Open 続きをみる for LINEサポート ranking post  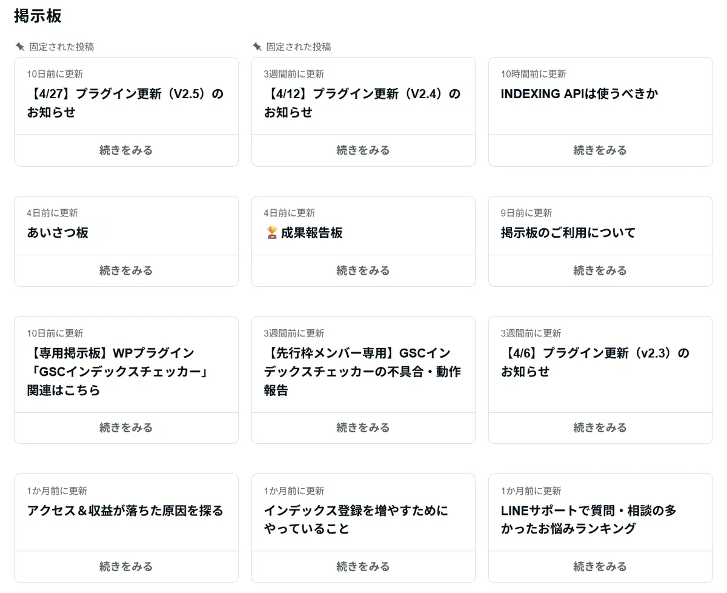(x=600, y=567)
